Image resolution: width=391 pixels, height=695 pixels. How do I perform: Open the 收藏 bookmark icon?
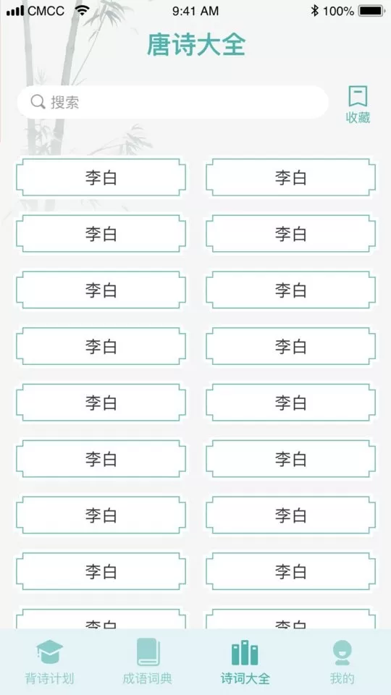pyautogui.click(x=358, y=96)
